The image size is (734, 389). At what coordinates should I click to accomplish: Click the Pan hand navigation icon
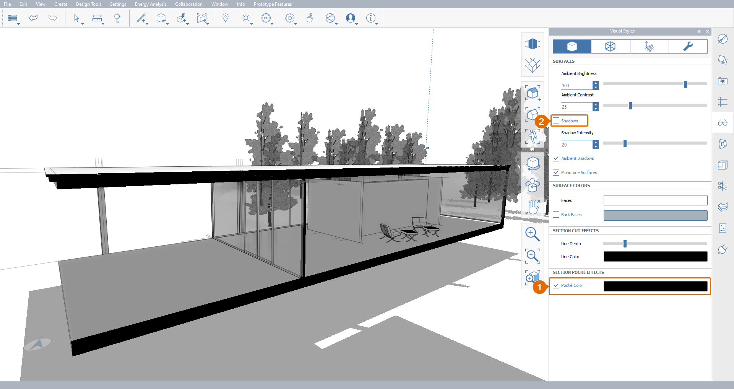(x=533, y=207)
